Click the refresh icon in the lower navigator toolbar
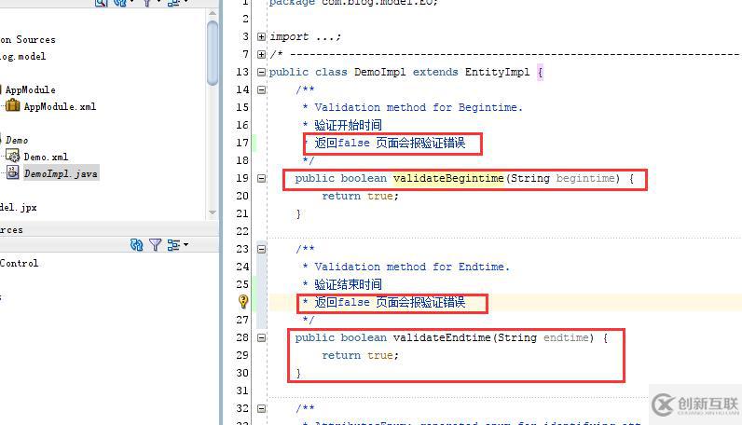This screenshot has height=425, width=742. coord(136,245)
